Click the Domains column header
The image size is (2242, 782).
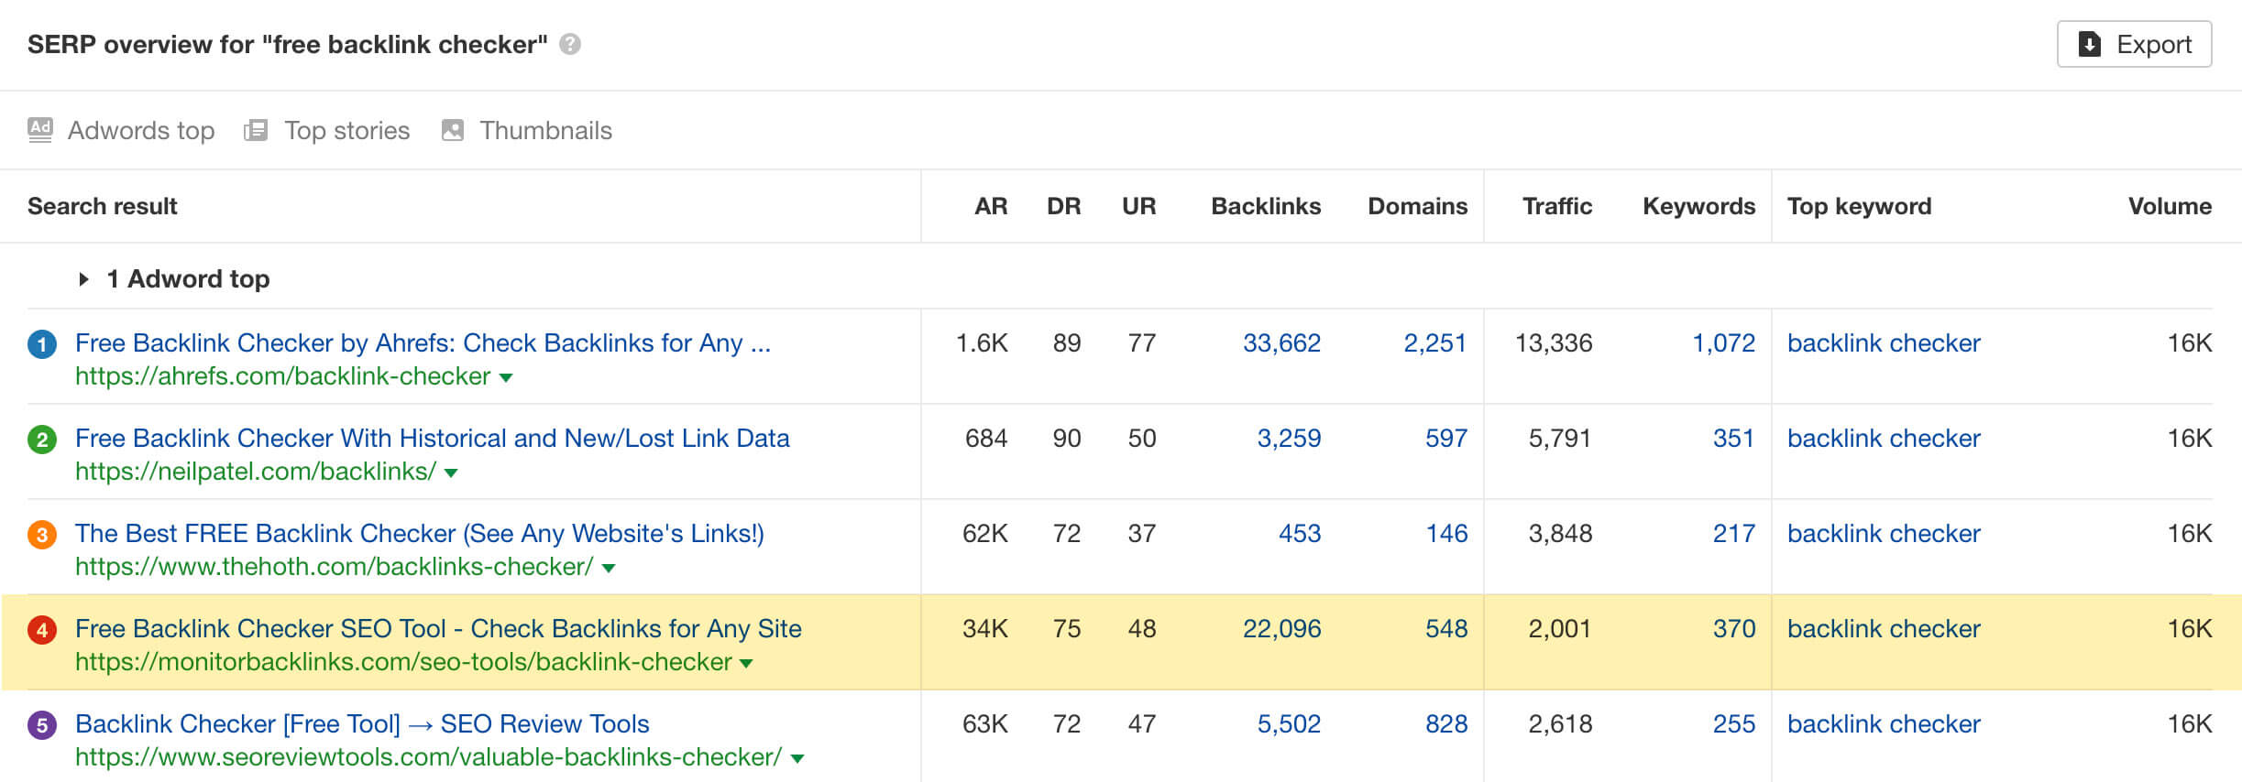click(x=1417, y=206)
